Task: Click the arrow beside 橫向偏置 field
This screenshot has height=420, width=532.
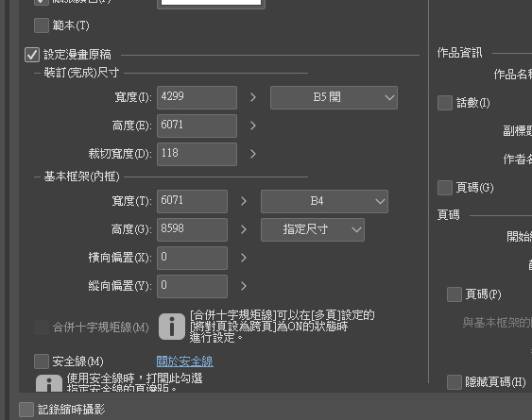Action: click(244, 258)
